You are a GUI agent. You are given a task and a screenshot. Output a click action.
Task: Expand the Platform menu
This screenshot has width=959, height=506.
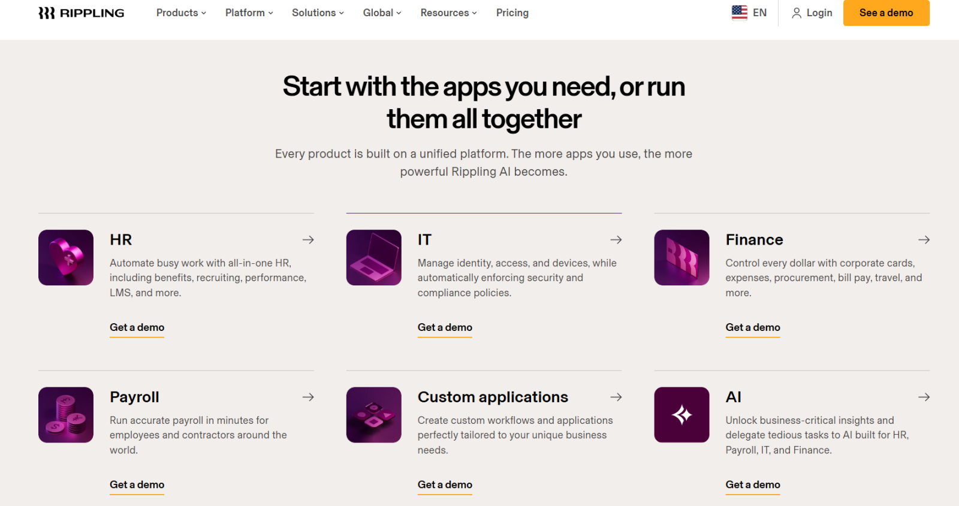tap(249, 13)
